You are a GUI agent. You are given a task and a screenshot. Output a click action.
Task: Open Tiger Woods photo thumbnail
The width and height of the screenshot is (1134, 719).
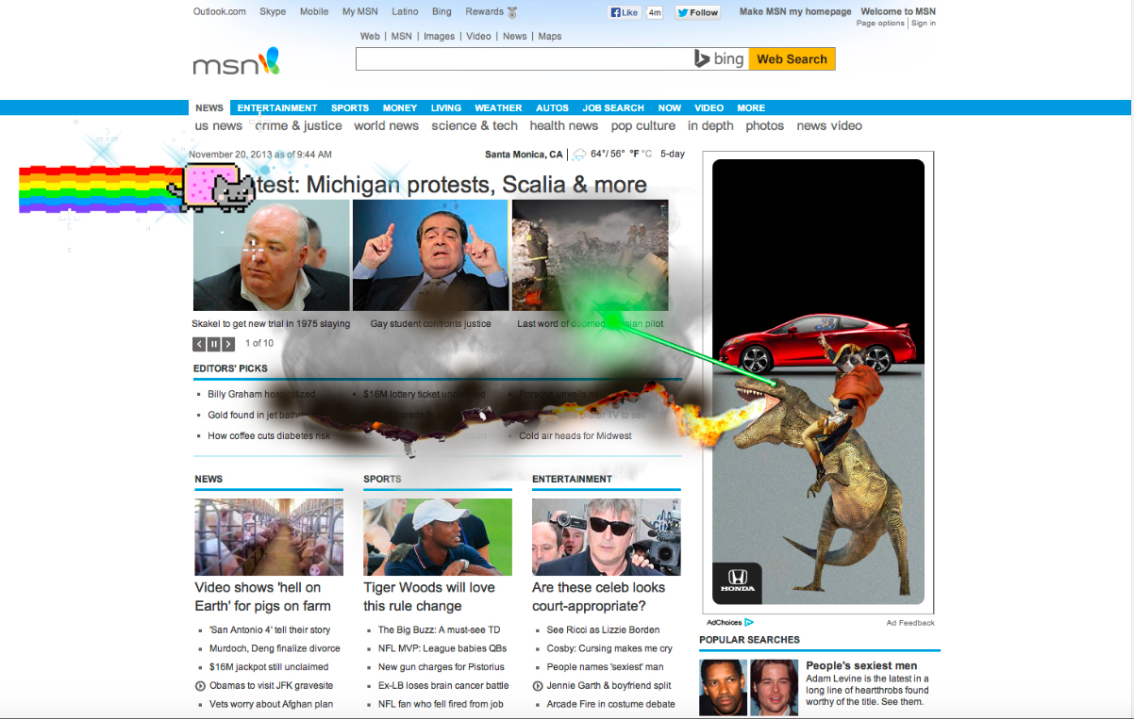(438, 537)
